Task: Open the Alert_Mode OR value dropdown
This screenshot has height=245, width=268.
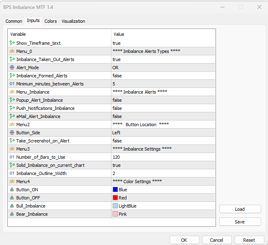Action: [x=163, y=68]
